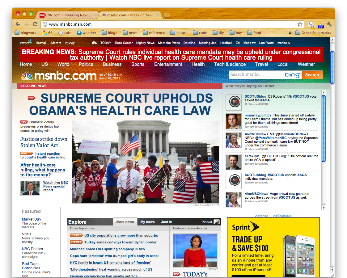The height and width of the screenshot is (278, 347).
Task: Click the Twitter feed scrollbar thumb
Action: tap(324, 128)
